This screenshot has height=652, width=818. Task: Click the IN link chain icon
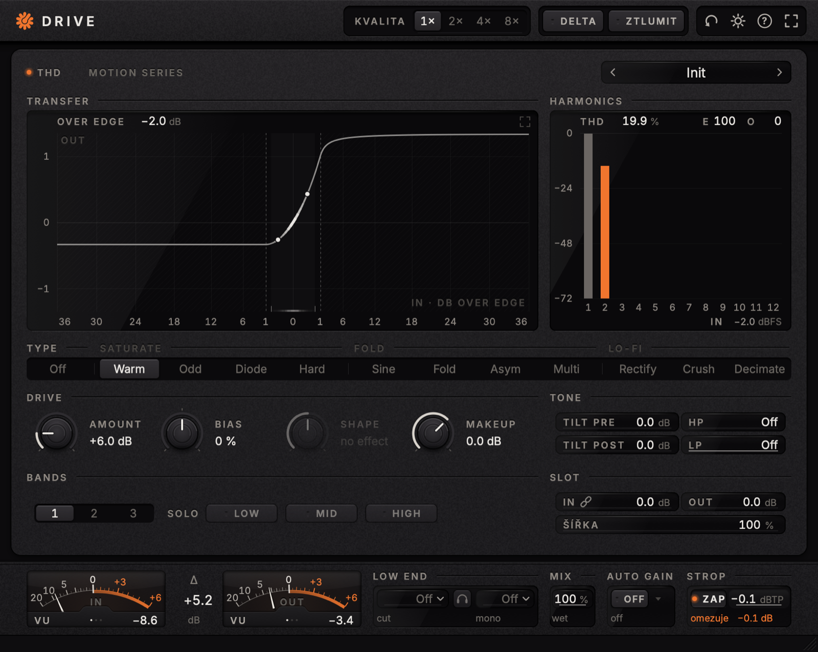tap(586, 502)
